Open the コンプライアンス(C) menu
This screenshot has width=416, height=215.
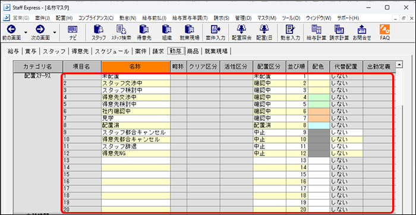point(96,18)
